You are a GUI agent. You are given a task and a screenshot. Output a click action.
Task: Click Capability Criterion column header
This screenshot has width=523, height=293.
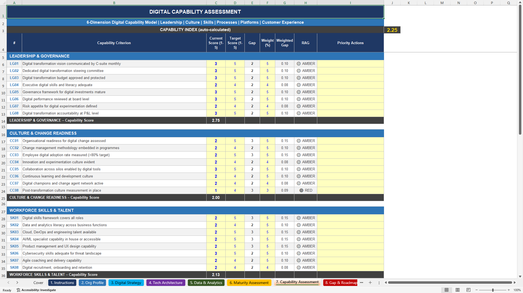point(114,43)
